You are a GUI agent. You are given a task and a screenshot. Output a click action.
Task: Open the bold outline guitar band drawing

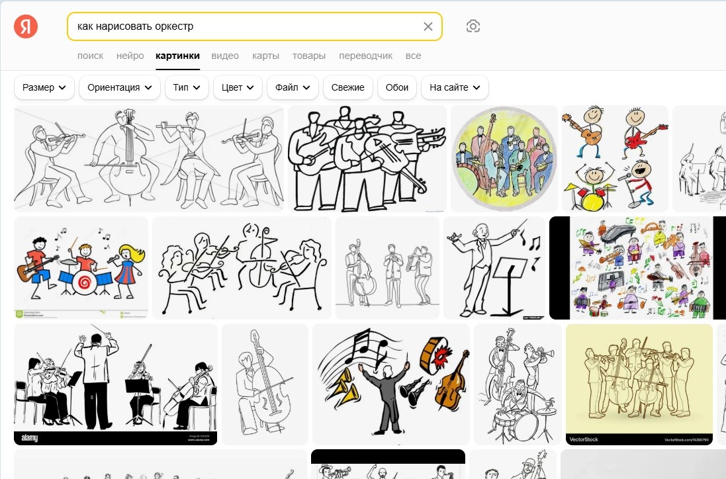pyautogui.click(x=367, y=159)
